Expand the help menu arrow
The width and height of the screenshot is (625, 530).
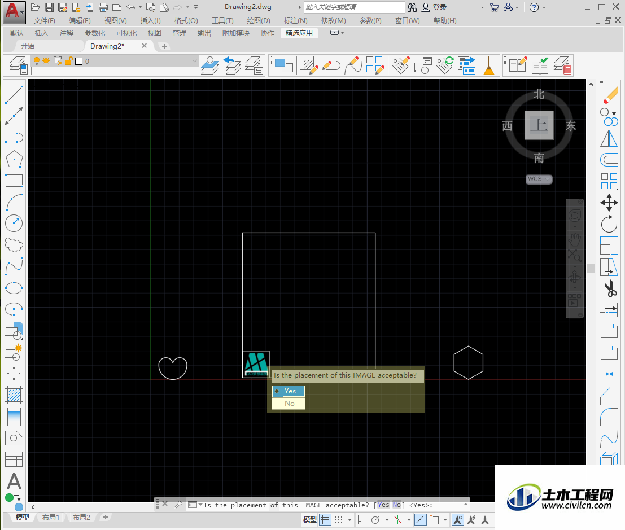[544, 7]
